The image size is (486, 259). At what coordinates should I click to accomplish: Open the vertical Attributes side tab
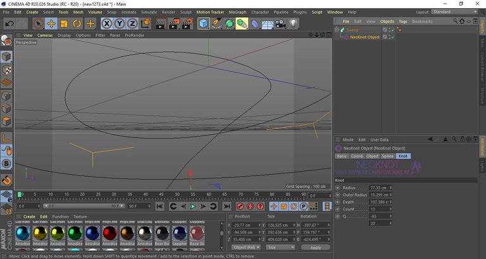[x=482, y=147]
